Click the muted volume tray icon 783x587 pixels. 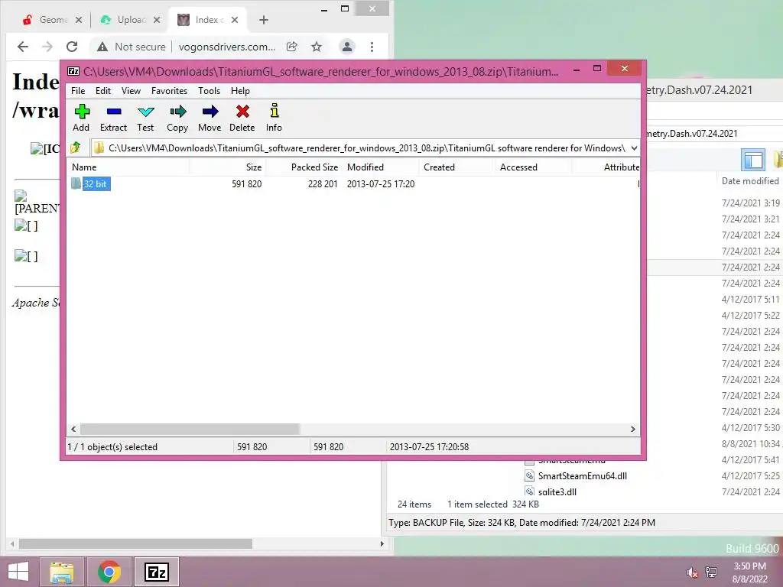click(x=692, y=572)
